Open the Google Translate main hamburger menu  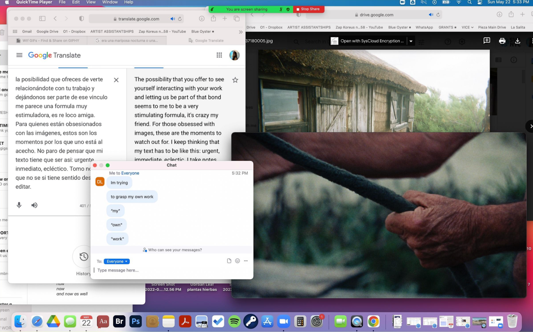19,55
